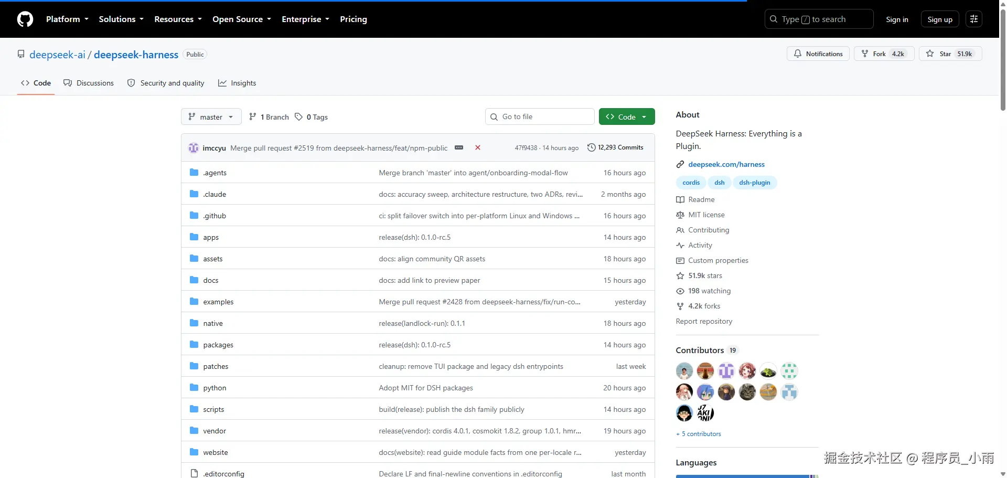Screen dimensions: 1007x478
Task: Expand the Resources menu
Action: (x=178, y=19)
